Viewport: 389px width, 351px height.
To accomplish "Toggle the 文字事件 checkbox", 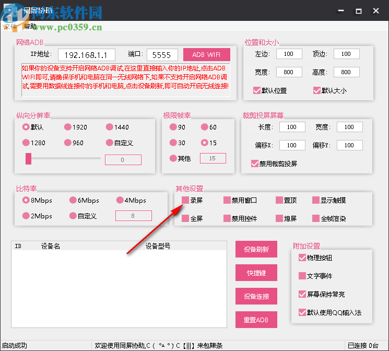I will point(302,276).
